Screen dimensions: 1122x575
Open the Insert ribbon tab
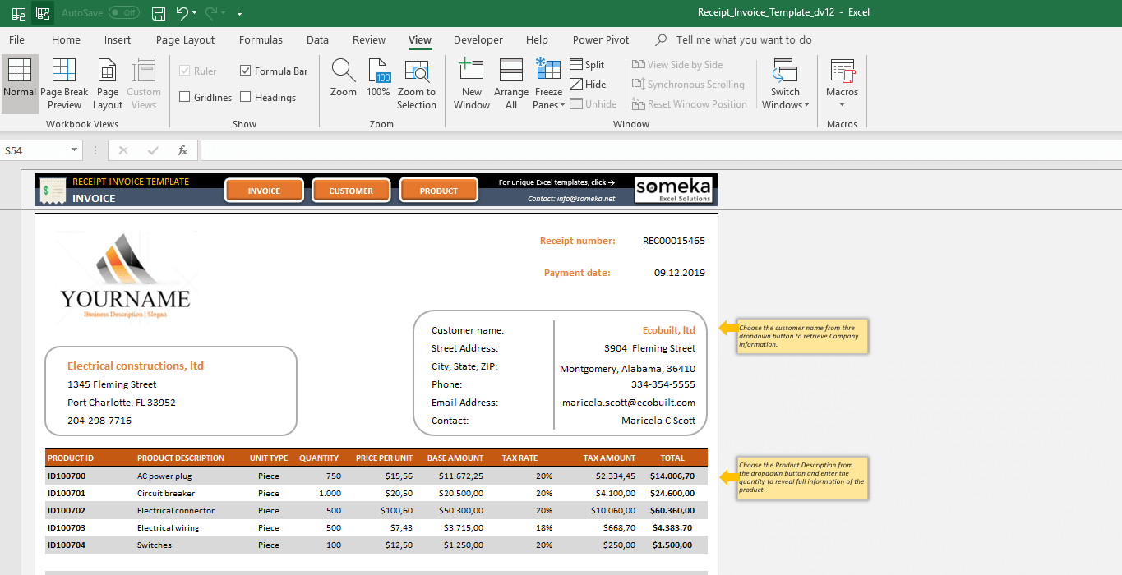(118, 39)
